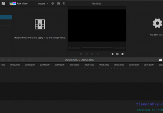Toggle preview volume speaker icon
Image resolution: width=163 pixels, height=113 pixels.
click(118, 54)
